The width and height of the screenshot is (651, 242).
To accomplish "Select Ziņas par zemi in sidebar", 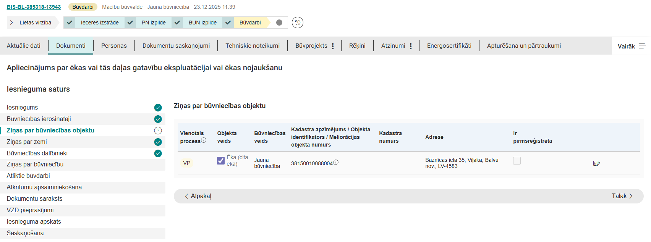I will pyautogui.click(x=27, y=142).
